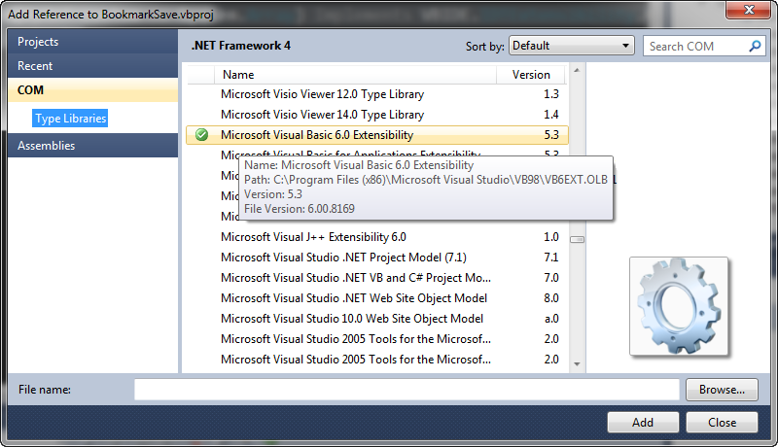
Task: Open the Assemblies section
Action: point(92,146)
